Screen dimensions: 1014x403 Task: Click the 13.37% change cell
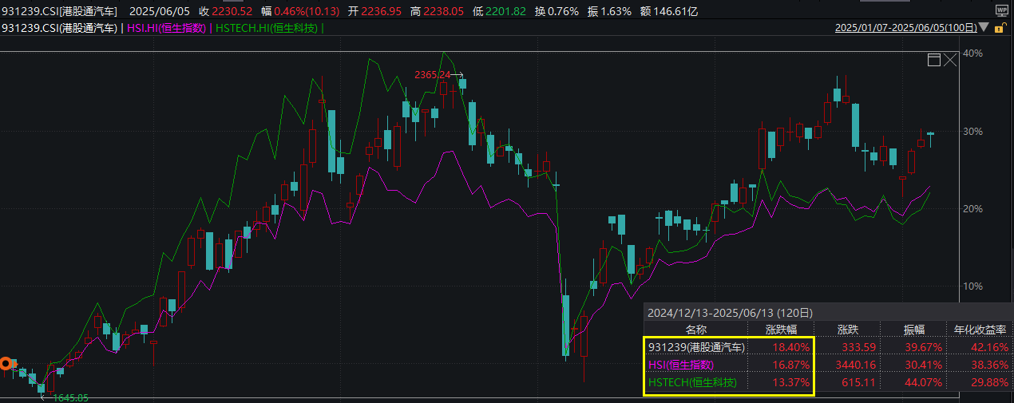[x=792, y=384]
